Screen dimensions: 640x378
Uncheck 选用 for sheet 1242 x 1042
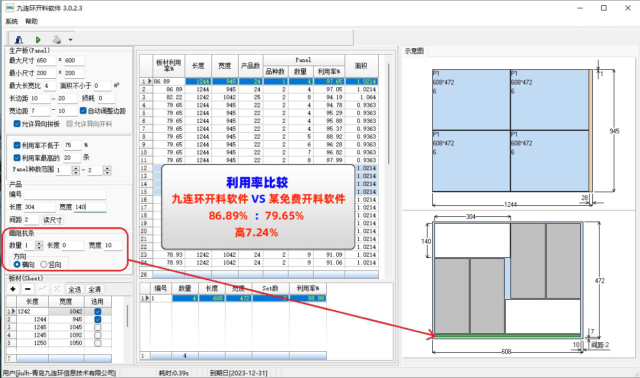coord(98,311)
